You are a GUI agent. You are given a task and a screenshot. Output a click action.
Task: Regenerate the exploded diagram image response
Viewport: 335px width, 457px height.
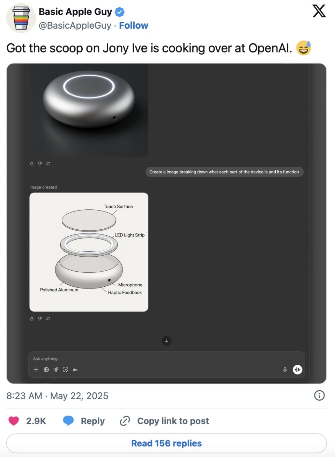48,319
